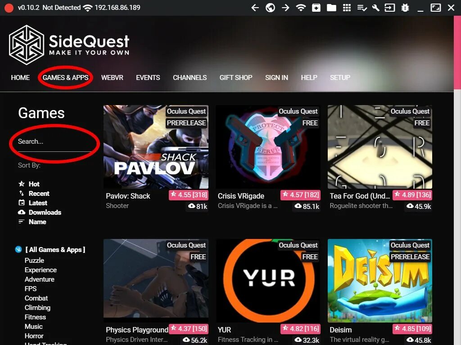Screen dimensions: 461x345
Task: Open installed apps grid icon
Action: [347, 8]
